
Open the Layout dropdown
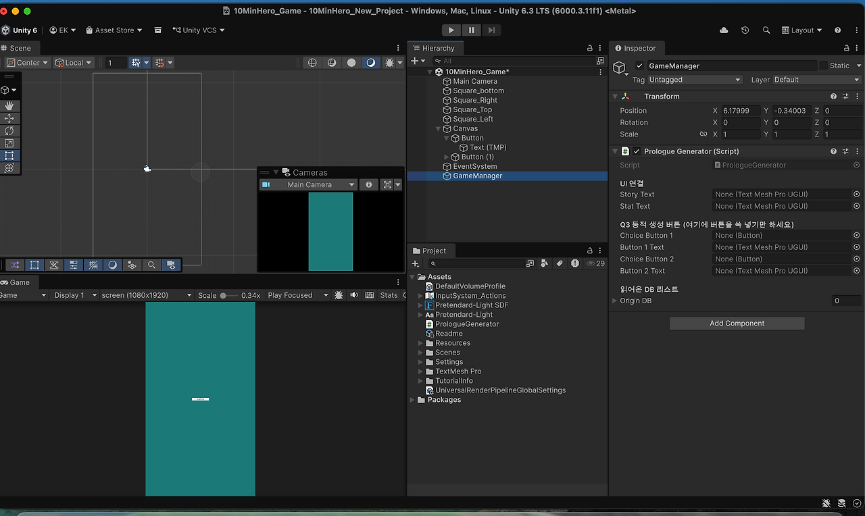pos(801,30)
